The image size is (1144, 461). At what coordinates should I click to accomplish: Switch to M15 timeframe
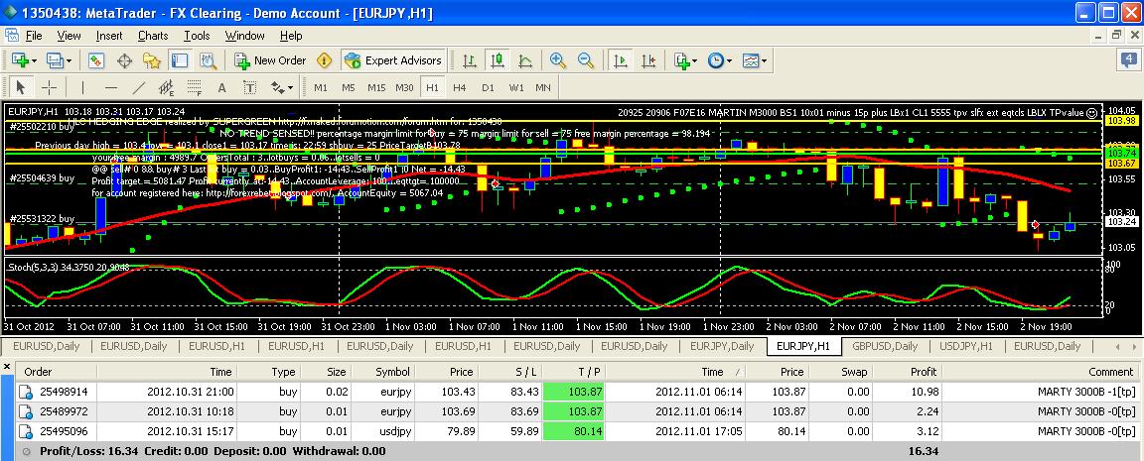tap(376, 87)
